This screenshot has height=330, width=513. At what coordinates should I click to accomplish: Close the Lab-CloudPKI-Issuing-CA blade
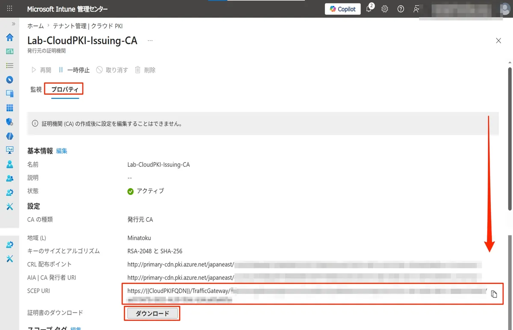pos(498,41)
